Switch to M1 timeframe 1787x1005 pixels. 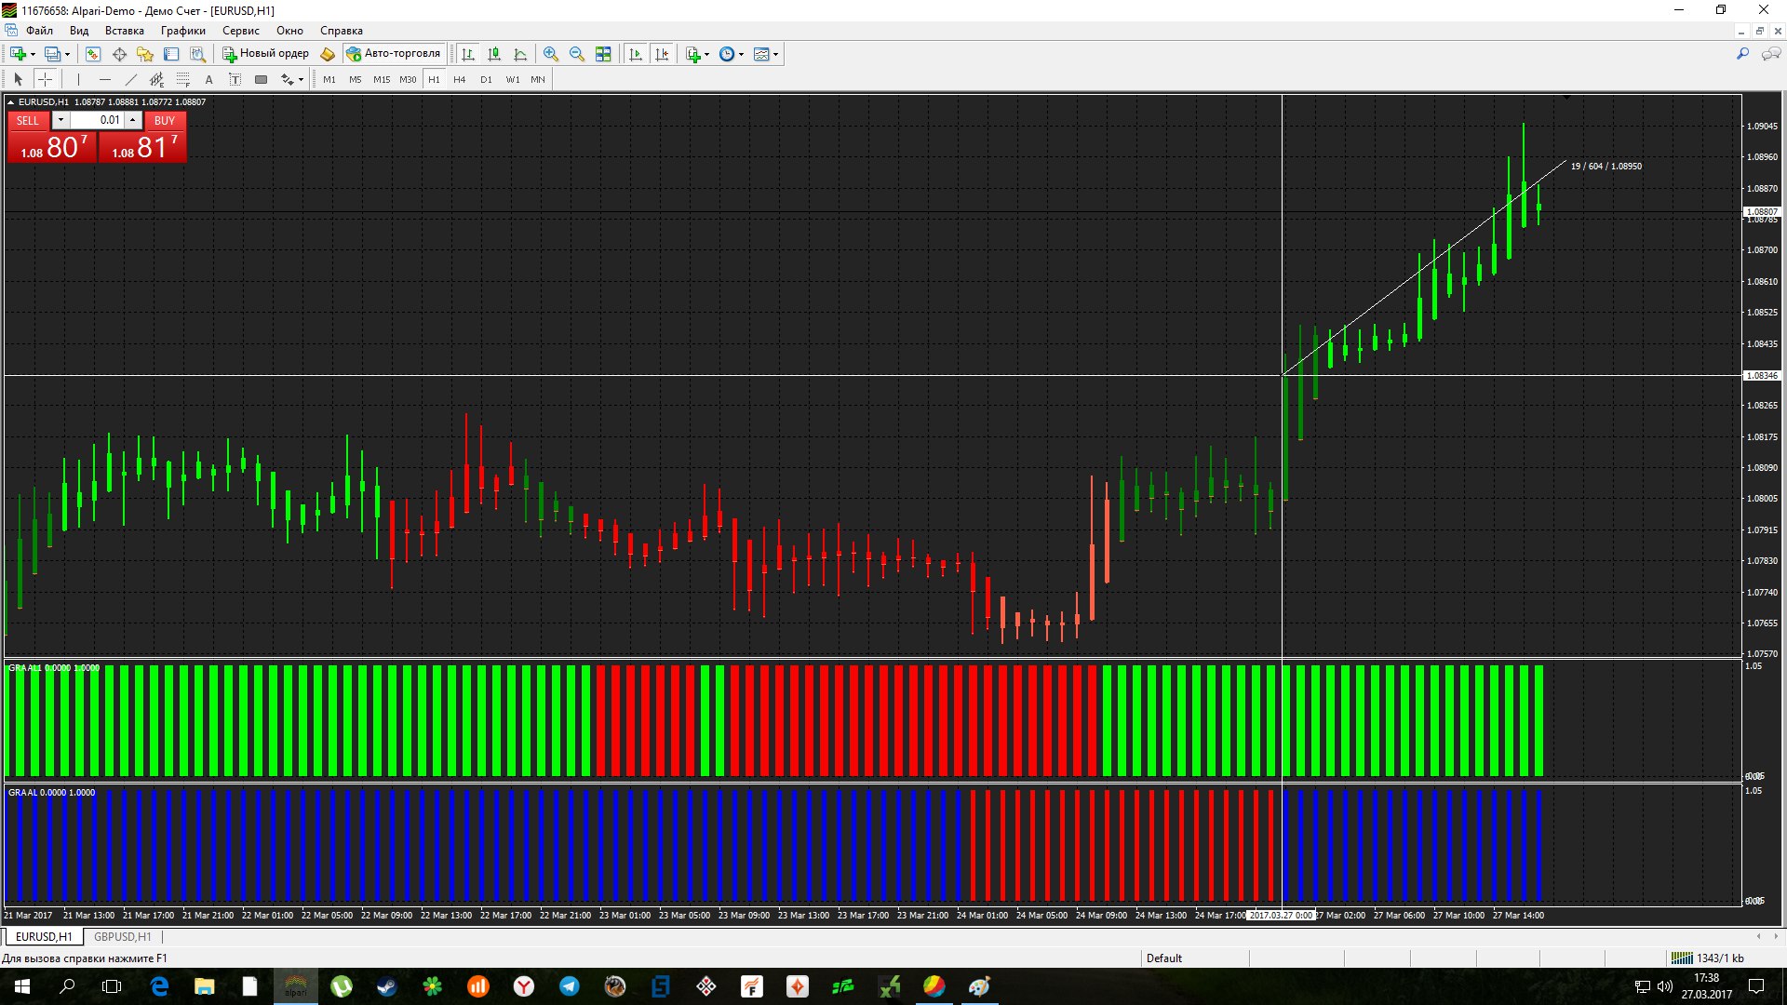329,80
